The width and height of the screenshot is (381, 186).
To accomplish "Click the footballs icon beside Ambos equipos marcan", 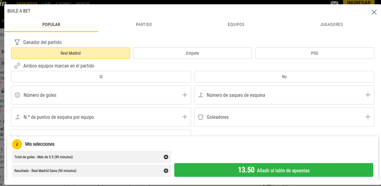I will point(17,66).
